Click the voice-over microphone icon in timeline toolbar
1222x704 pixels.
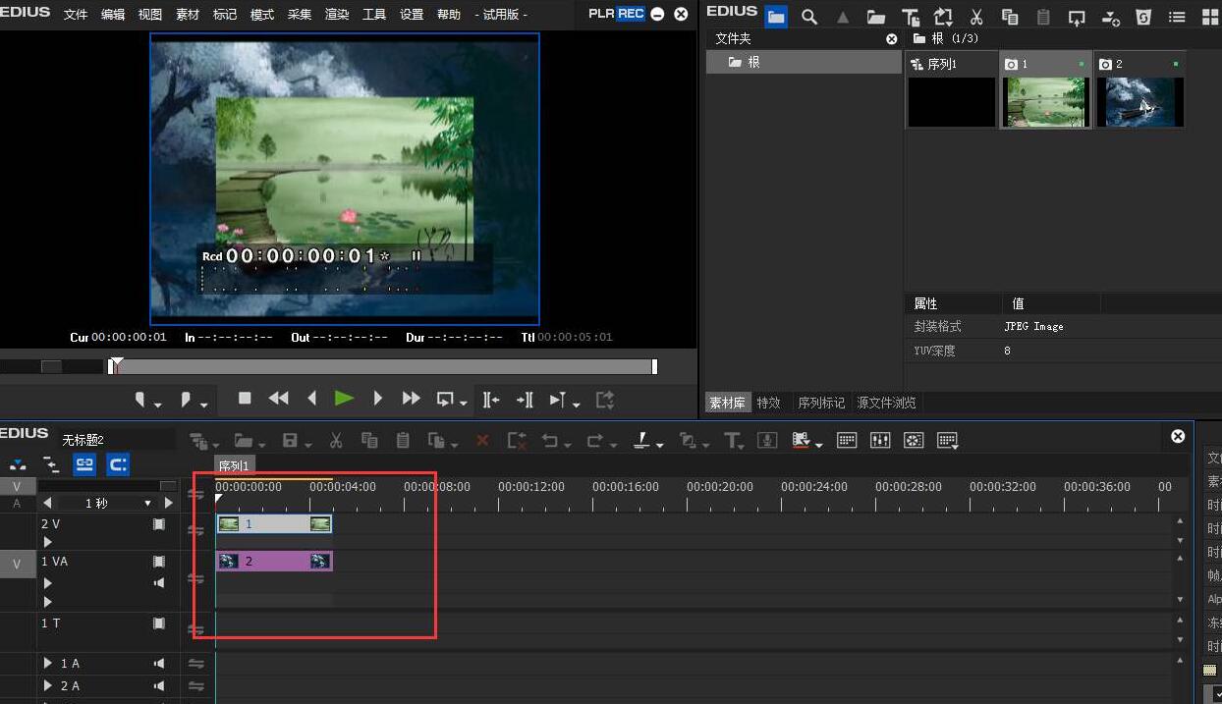click(768, 441)
